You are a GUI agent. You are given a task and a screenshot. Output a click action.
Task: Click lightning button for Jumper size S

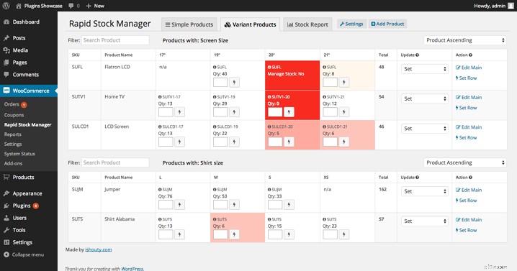[289, 204]
